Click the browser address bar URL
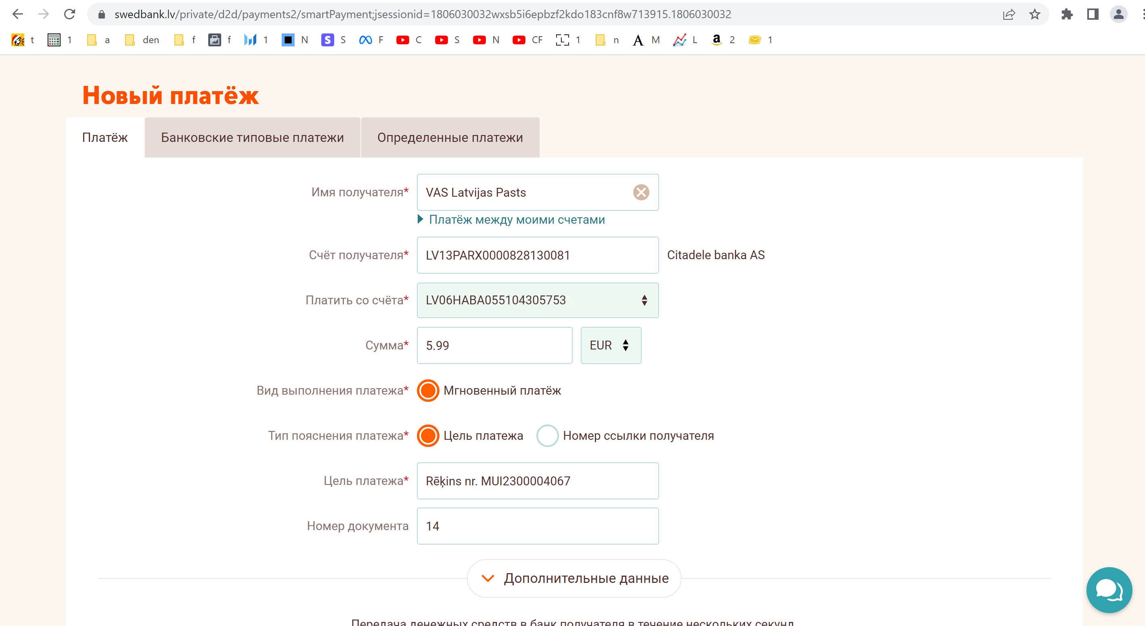Viewport: 1145px width, 626px height. coord(423,15)
